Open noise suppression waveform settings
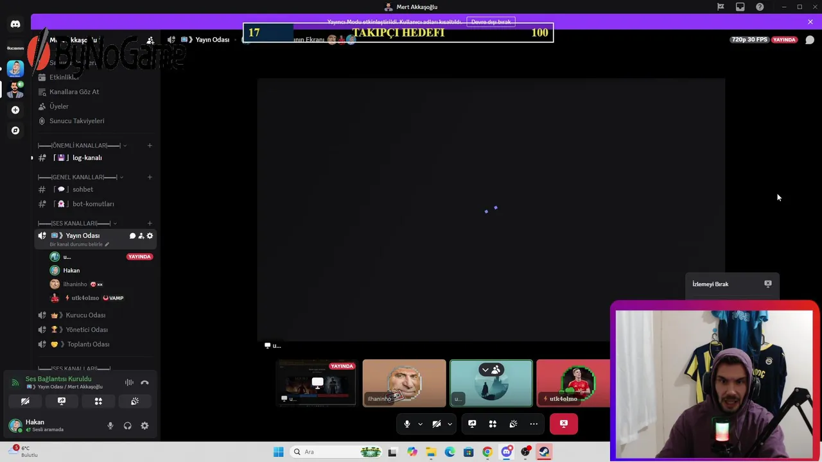822x462 pixels. point(129,382)
